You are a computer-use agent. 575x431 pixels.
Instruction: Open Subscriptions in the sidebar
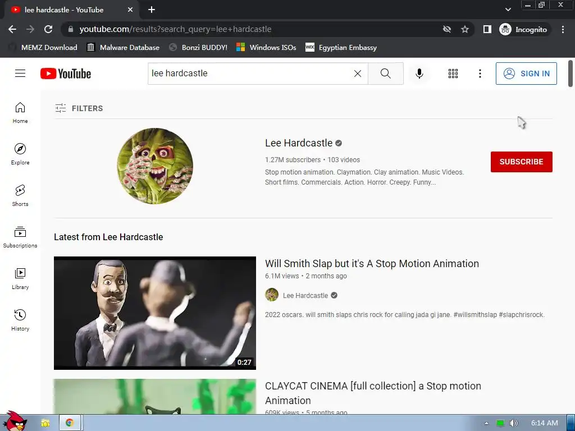point(20,237)
